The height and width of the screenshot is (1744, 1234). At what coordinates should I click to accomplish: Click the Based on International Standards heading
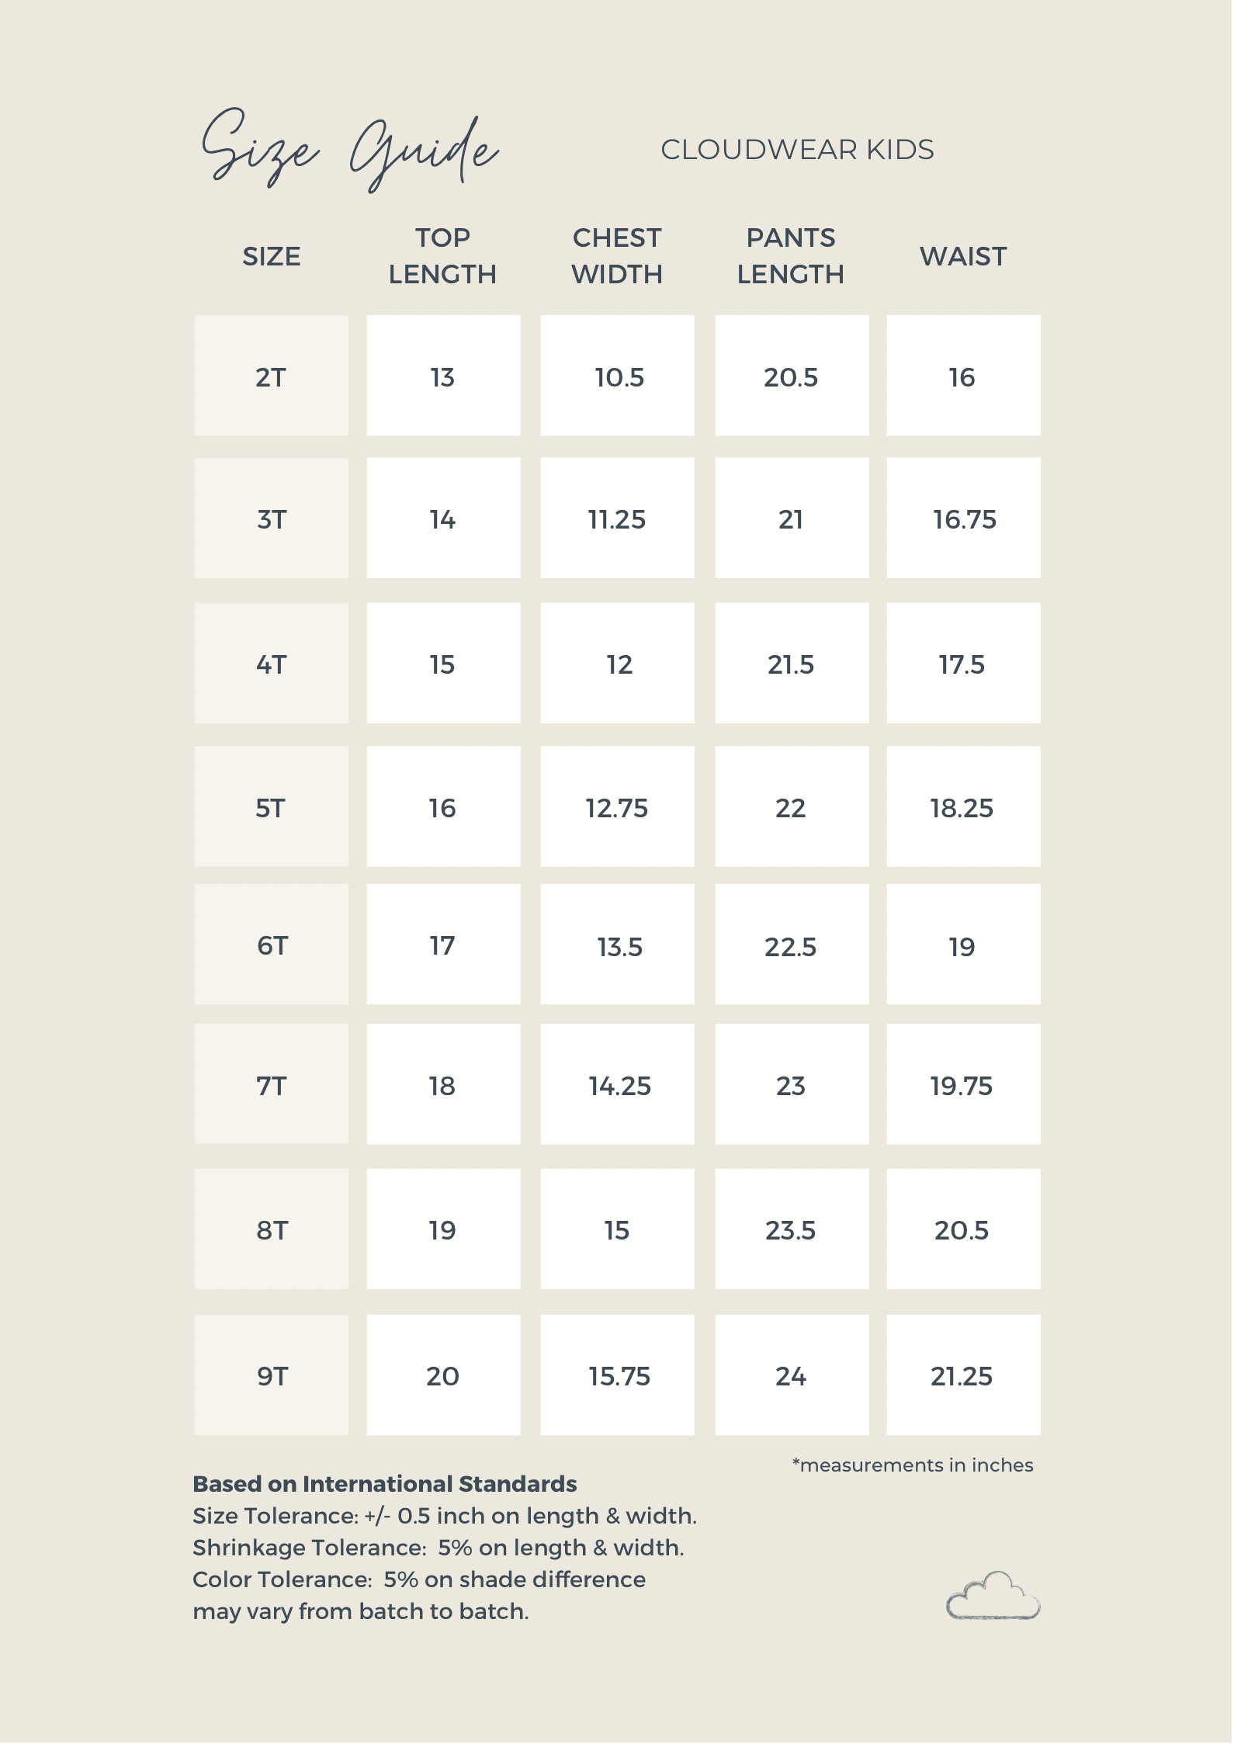384,1483
